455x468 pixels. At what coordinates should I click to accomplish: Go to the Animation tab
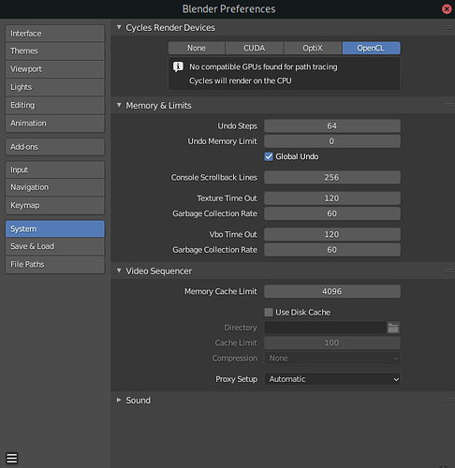point(55,124)
